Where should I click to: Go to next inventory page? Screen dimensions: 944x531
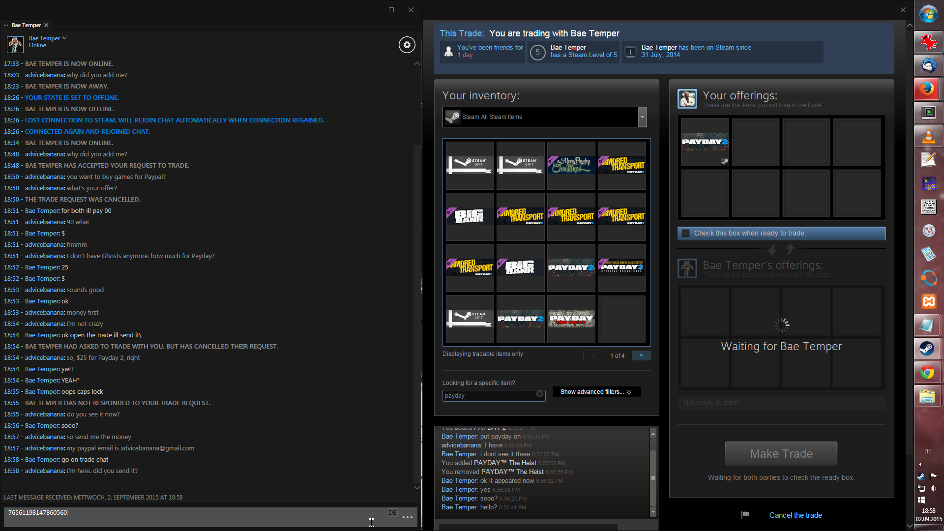tap(641, 355)
